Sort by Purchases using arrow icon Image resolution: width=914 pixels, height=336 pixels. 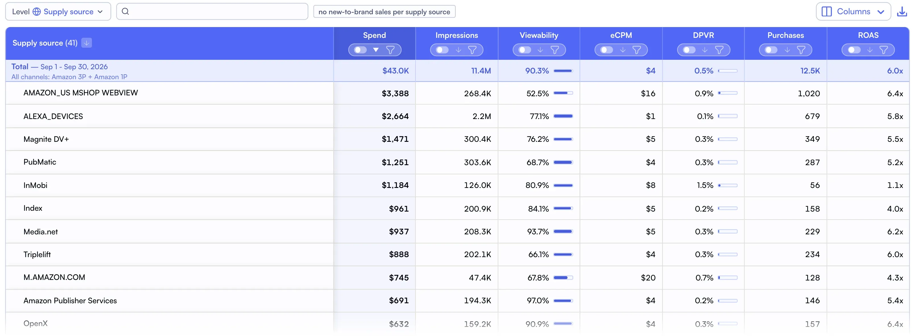point(787,50)
